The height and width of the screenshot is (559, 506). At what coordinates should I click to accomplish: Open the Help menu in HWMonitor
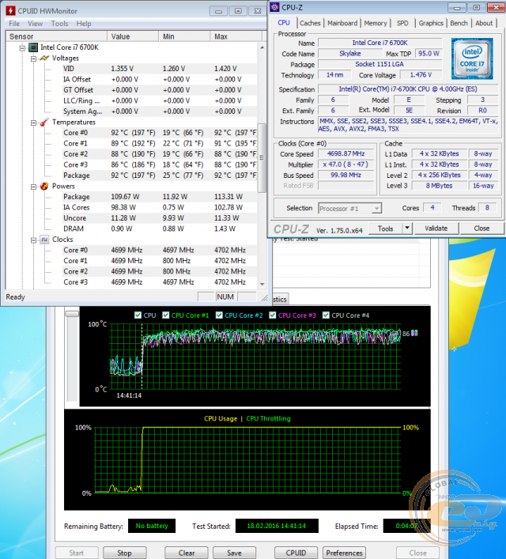84,24
